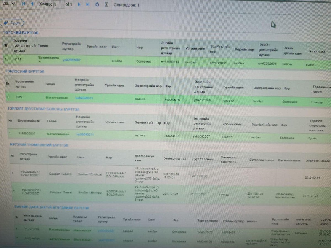Click the Бүртгэлийн нэгж column header
This screenshot has width=331, height=248.
tap(280, 221)
